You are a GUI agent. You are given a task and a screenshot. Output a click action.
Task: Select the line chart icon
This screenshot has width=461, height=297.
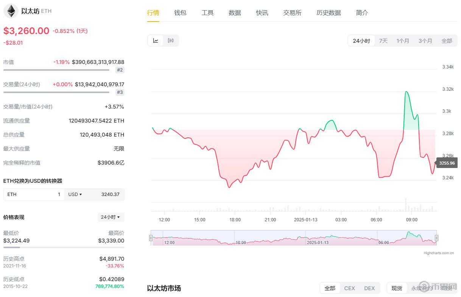pos(156,40)
